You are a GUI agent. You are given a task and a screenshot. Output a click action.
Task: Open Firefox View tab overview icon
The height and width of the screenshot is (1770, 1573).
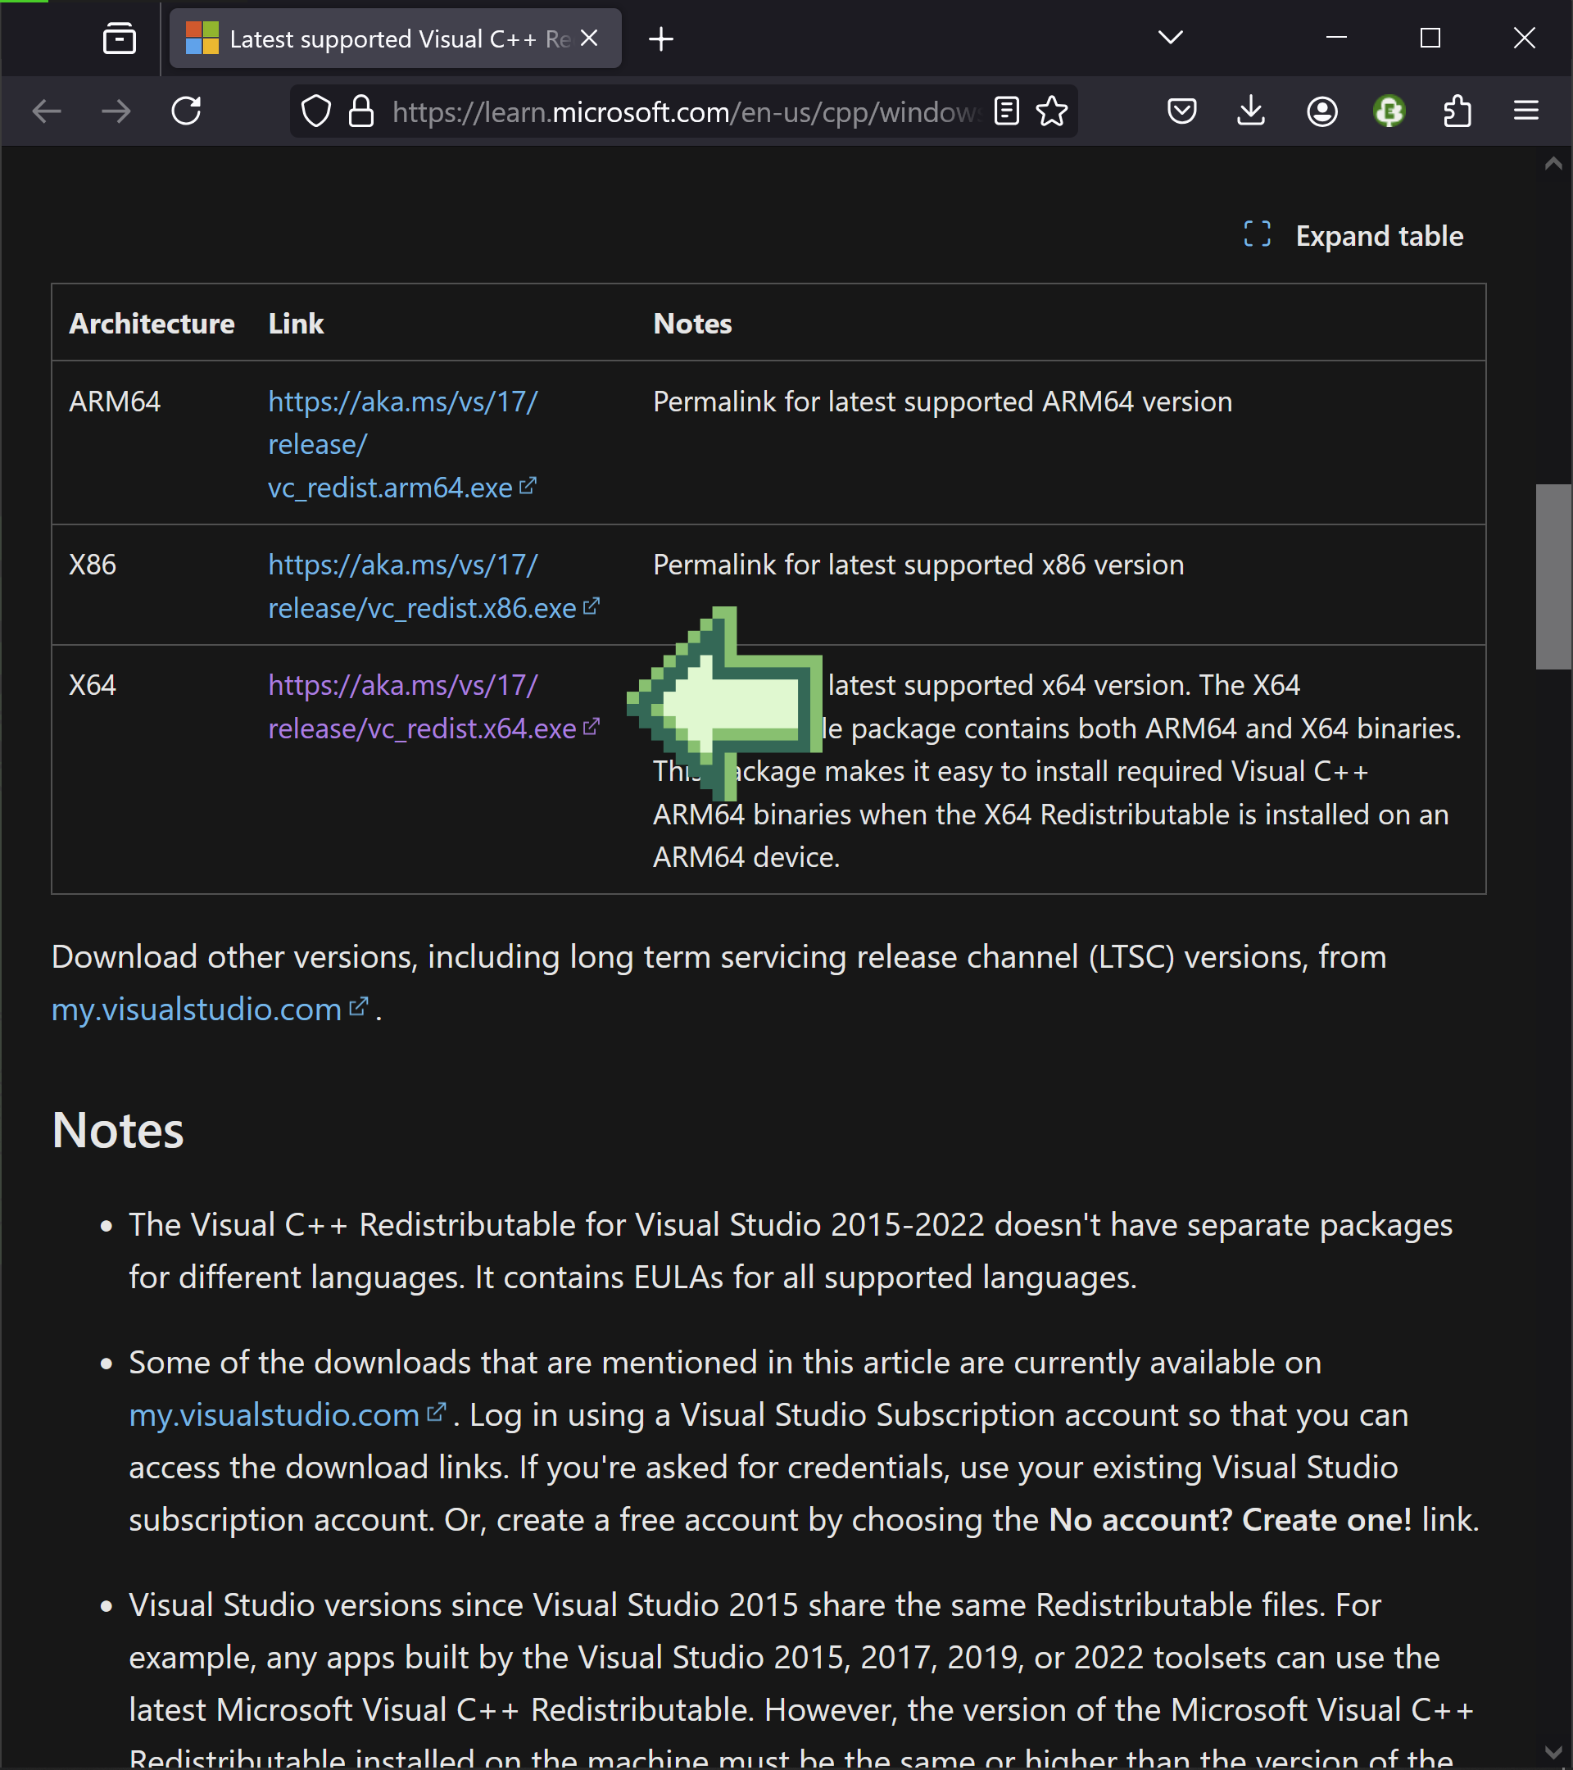tap(120, 39)
